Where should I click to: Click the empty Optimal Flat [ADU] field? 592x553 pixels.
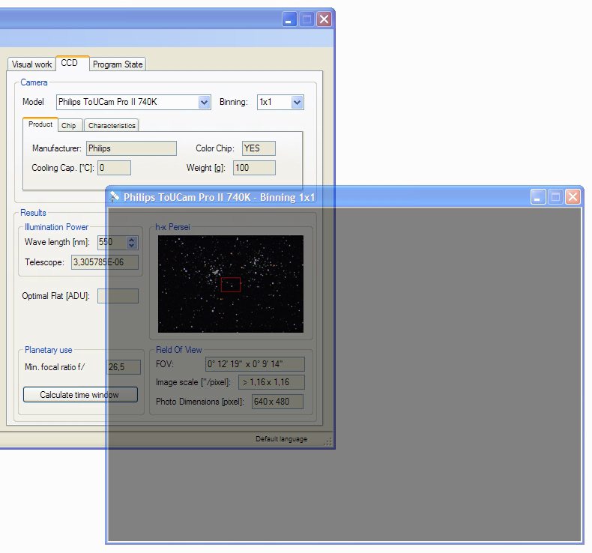[x=118, y=296]
